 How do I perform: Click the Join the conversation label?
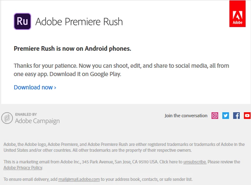(186, 116)
